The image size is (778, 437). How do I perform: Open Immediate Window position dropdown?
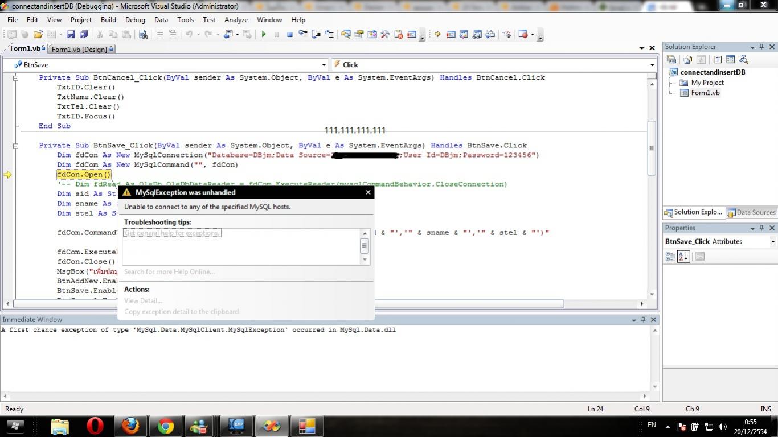[634, 319]
